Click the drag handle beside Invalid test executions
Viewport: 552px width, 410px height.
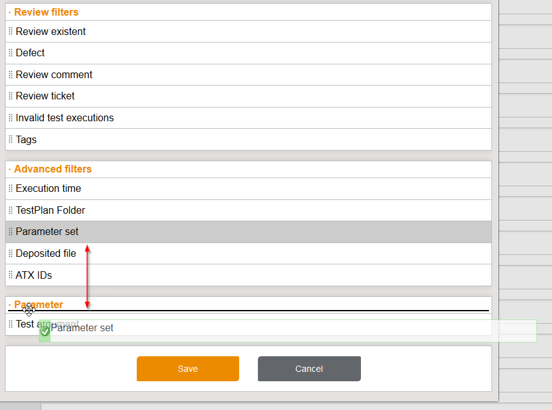click(x=10, y=117)
